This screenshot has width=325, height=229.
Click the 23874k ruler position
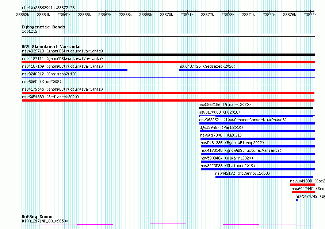[248, 15]
